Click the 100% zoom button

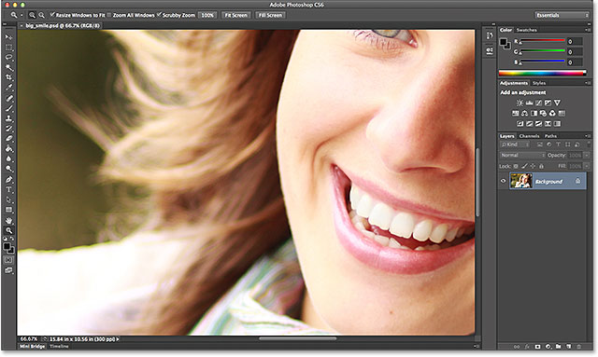[207, 15]
